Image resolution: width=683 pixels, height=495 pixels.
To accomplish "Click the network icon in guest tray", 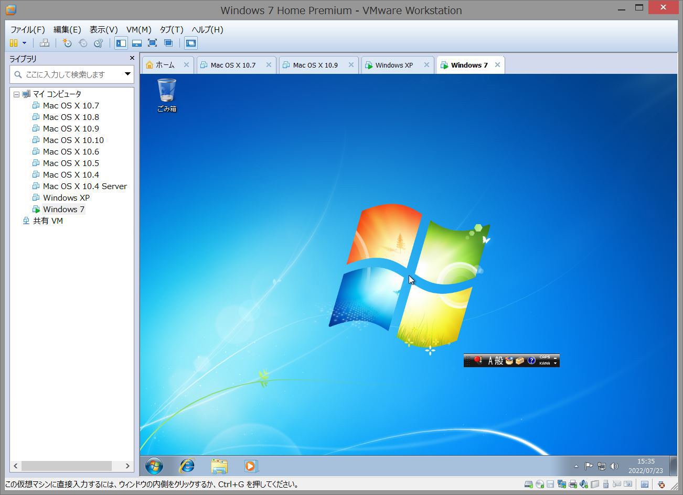I will [602, 466].
